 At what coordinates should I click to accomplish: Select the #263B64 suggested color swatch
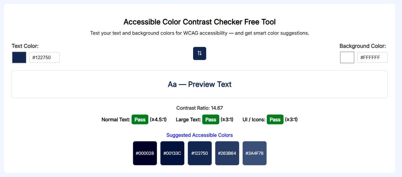[227, 153]
